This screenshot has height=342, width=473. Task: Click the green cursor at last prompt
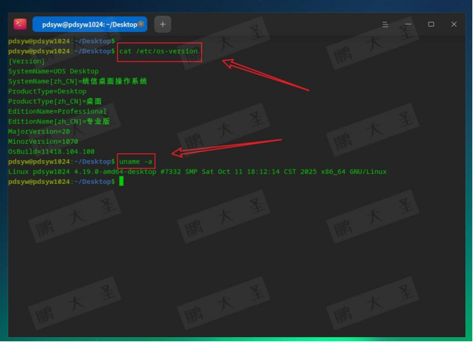coord(121,181)
